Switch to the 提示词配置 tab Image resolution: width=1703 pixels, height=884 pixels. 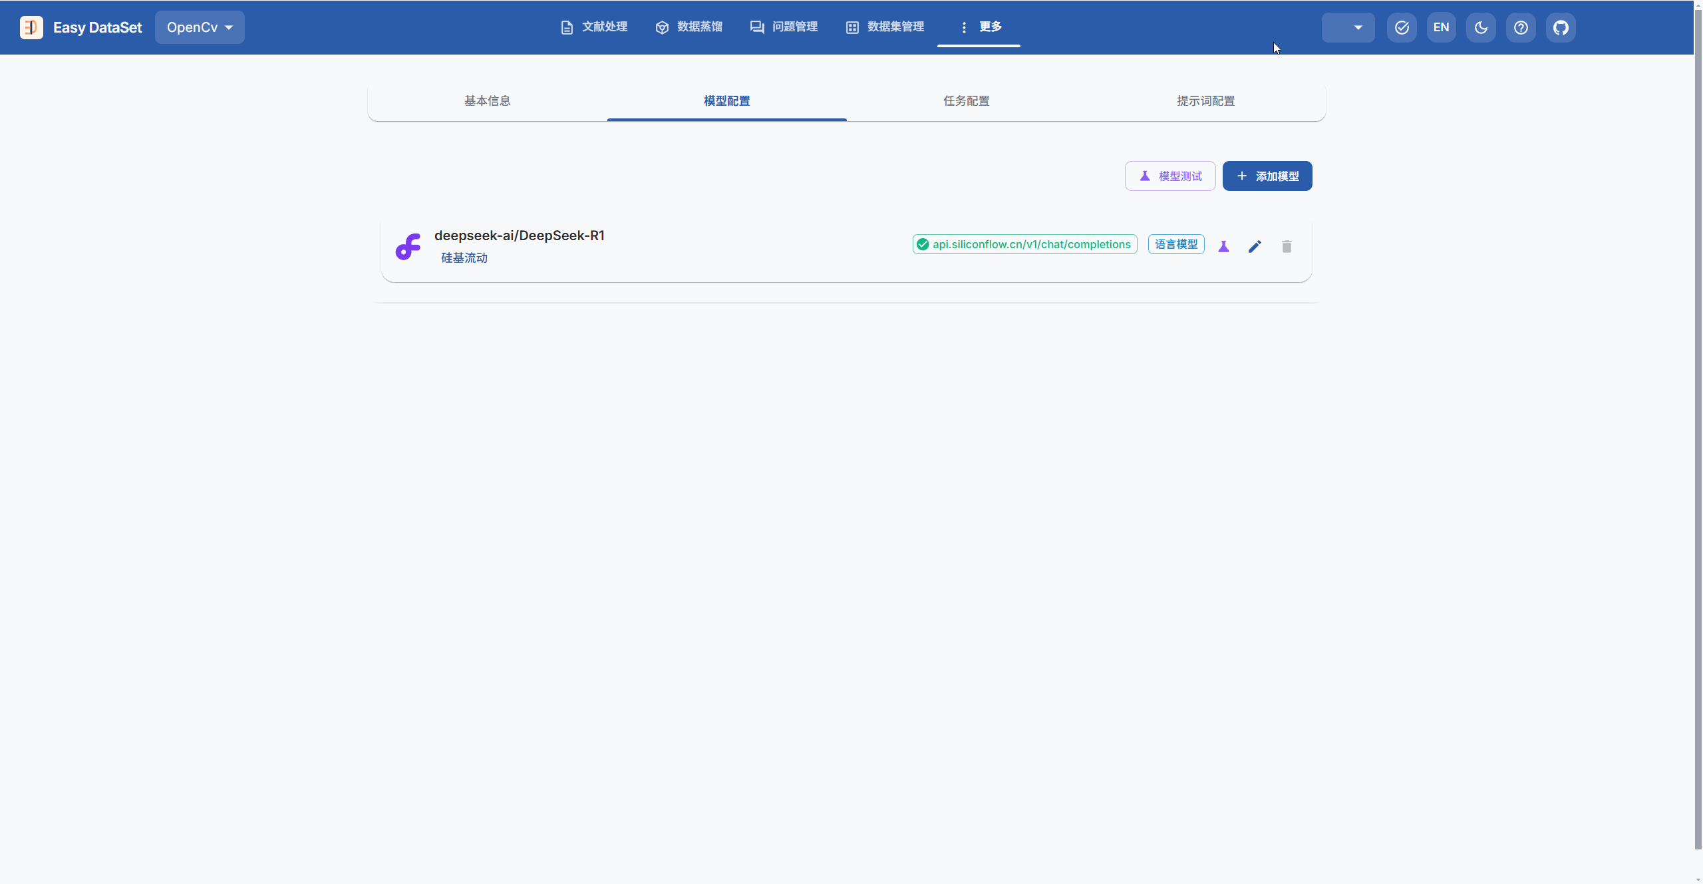click(x=1205, y=101)
